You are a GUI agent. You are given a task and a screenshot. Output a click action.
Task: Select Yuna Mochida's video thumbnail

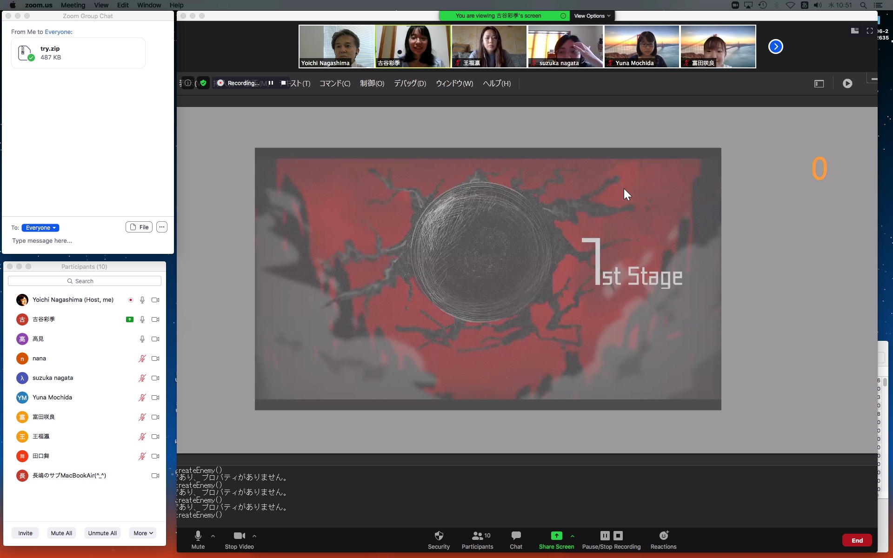(641, 46)
